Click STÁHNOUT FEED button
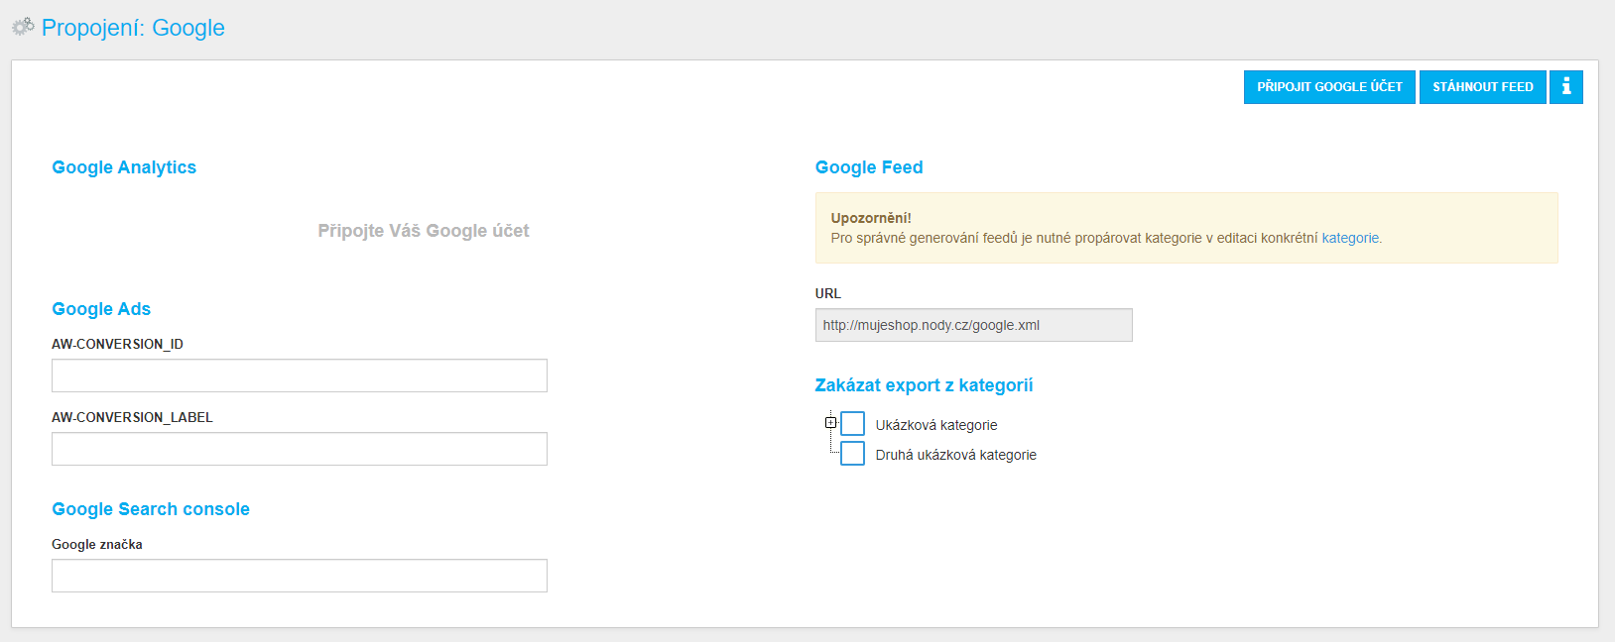This screenshot has width=1615, height=642. click(1482, 87)
